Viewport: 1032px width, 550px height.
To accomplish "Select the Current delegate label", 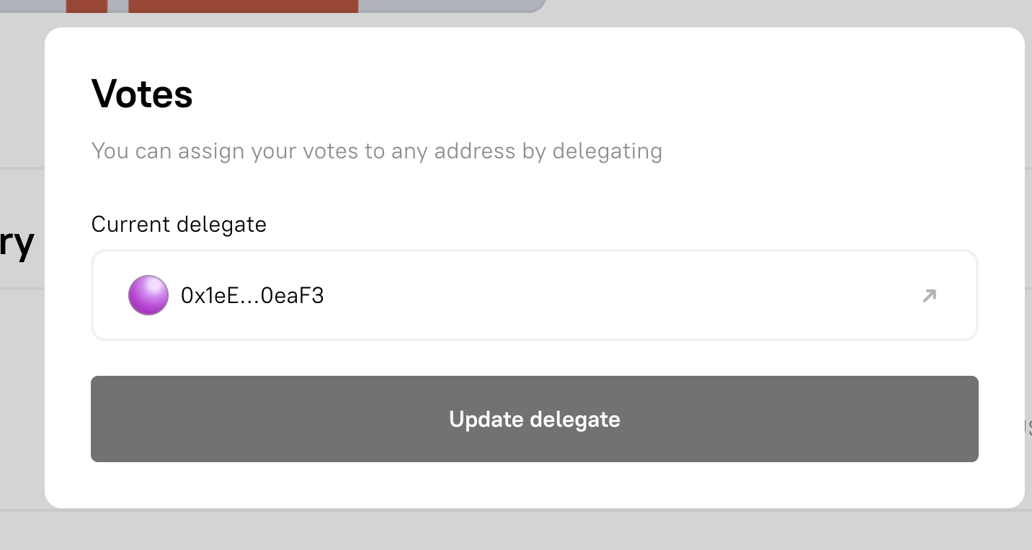I will tap(179, 224).
